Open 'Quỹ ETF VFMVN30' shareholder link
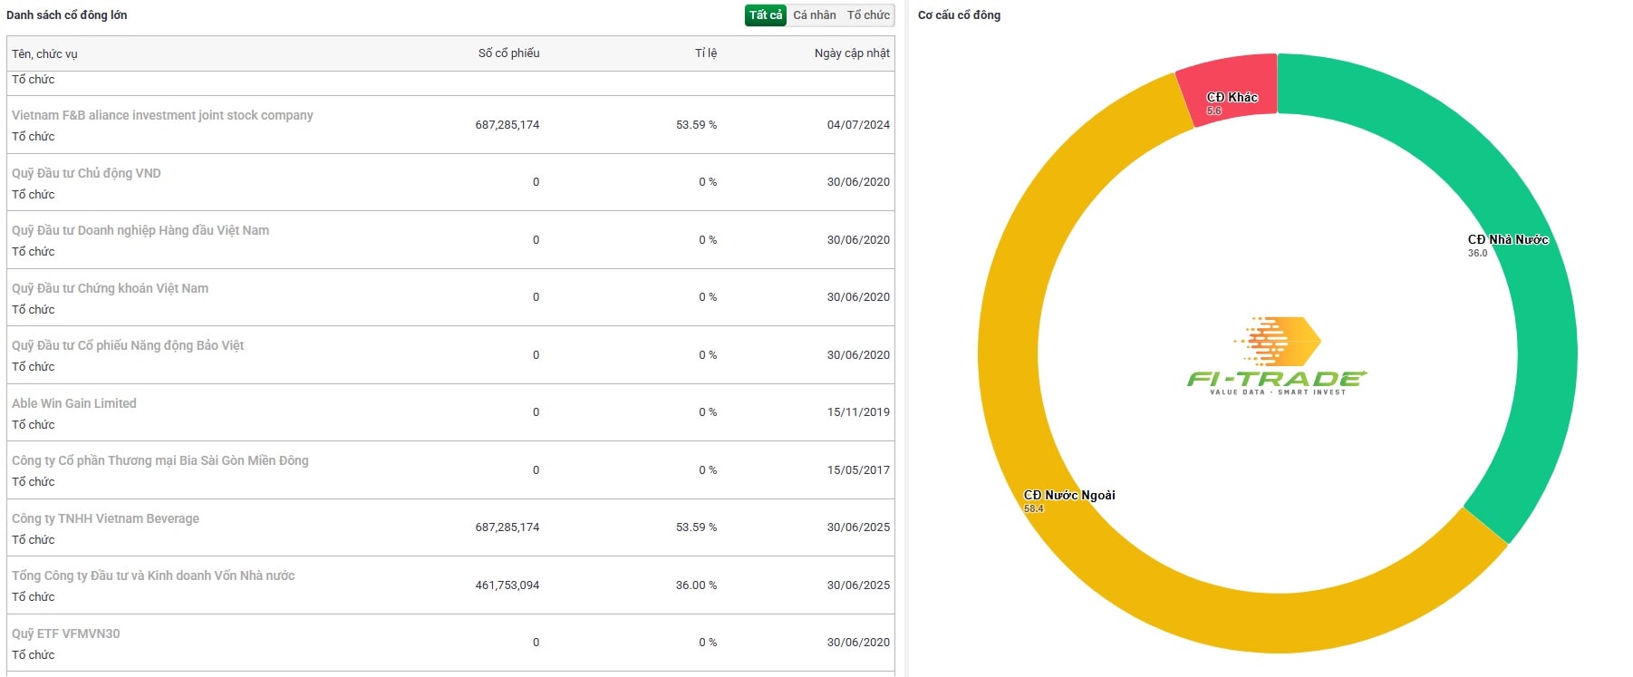Screen dimensions: 1633x677 point(65,633)
